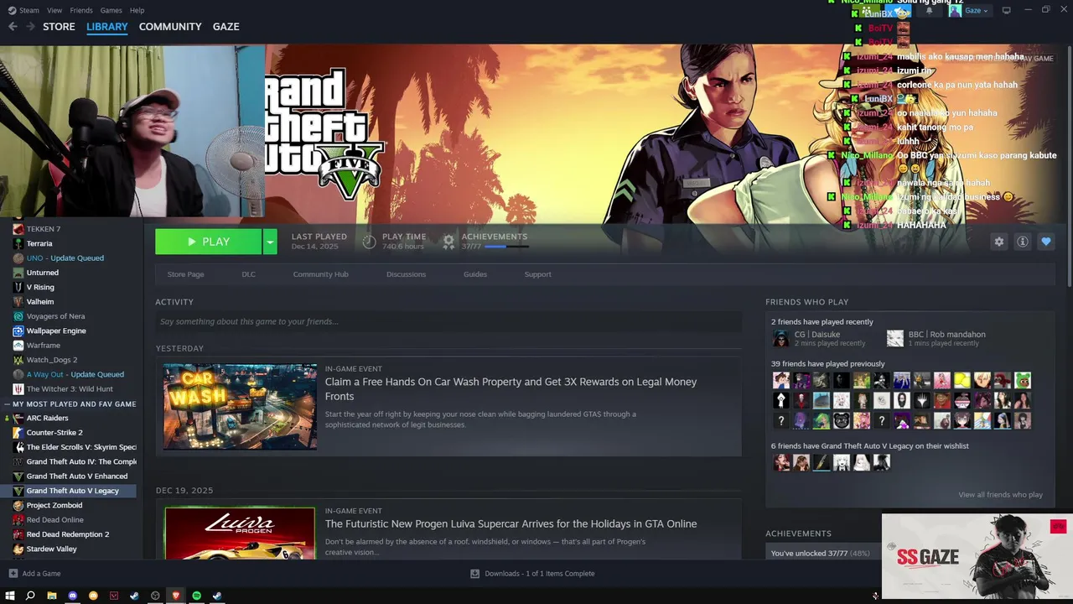Select the ARC Raiders icon in the sidebar

(18, 418)
